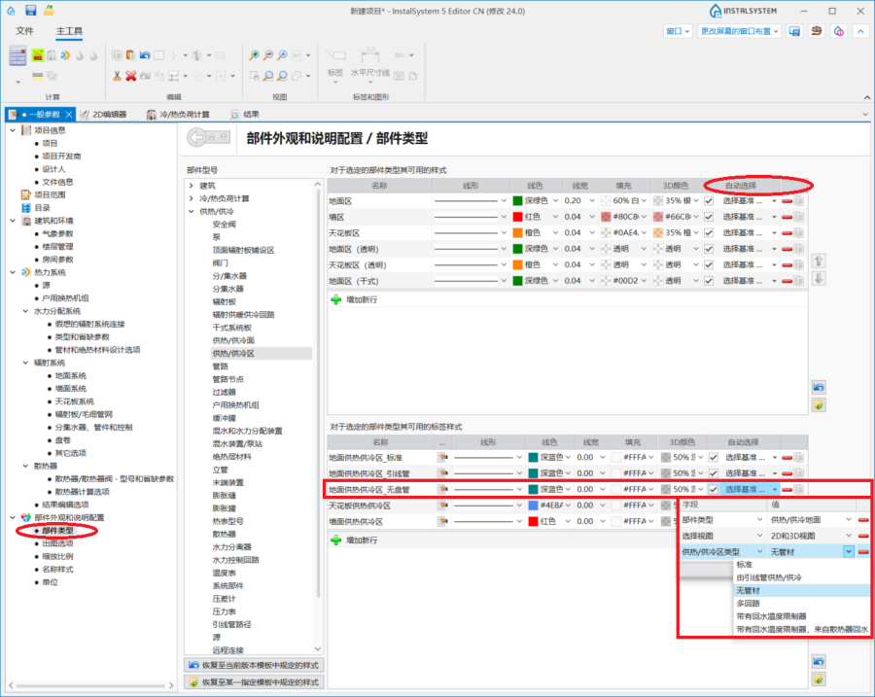
Task: Click the save icon in the title bar
Action: click(x=31, y=10)
